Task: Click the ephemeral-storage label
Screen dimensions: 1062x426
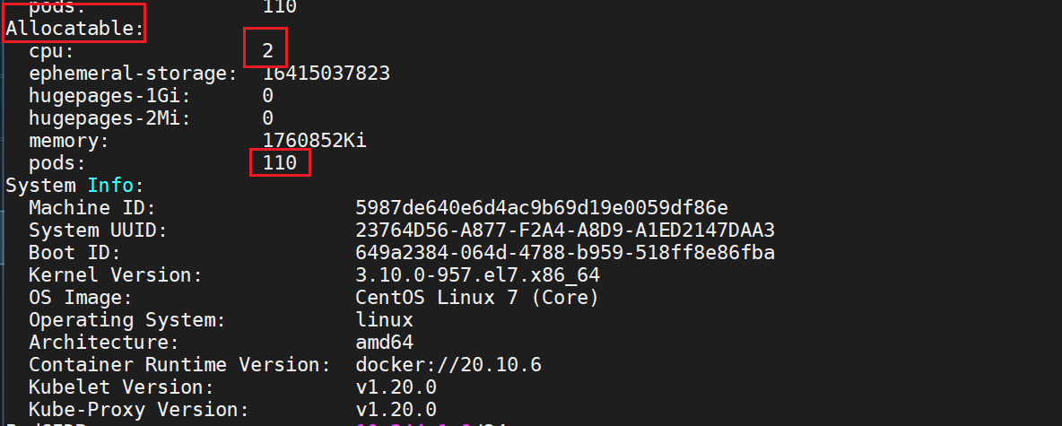Action: click(x=133, y=74)
